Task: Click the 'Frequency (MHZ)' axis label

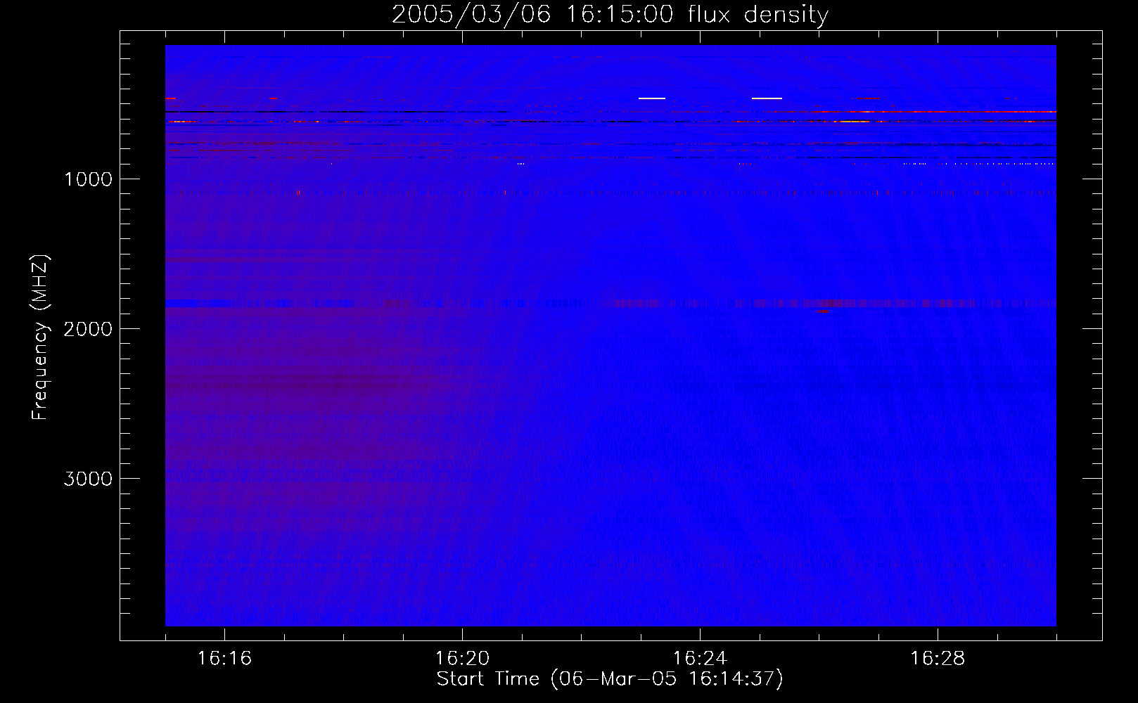Action: point(40,337)
